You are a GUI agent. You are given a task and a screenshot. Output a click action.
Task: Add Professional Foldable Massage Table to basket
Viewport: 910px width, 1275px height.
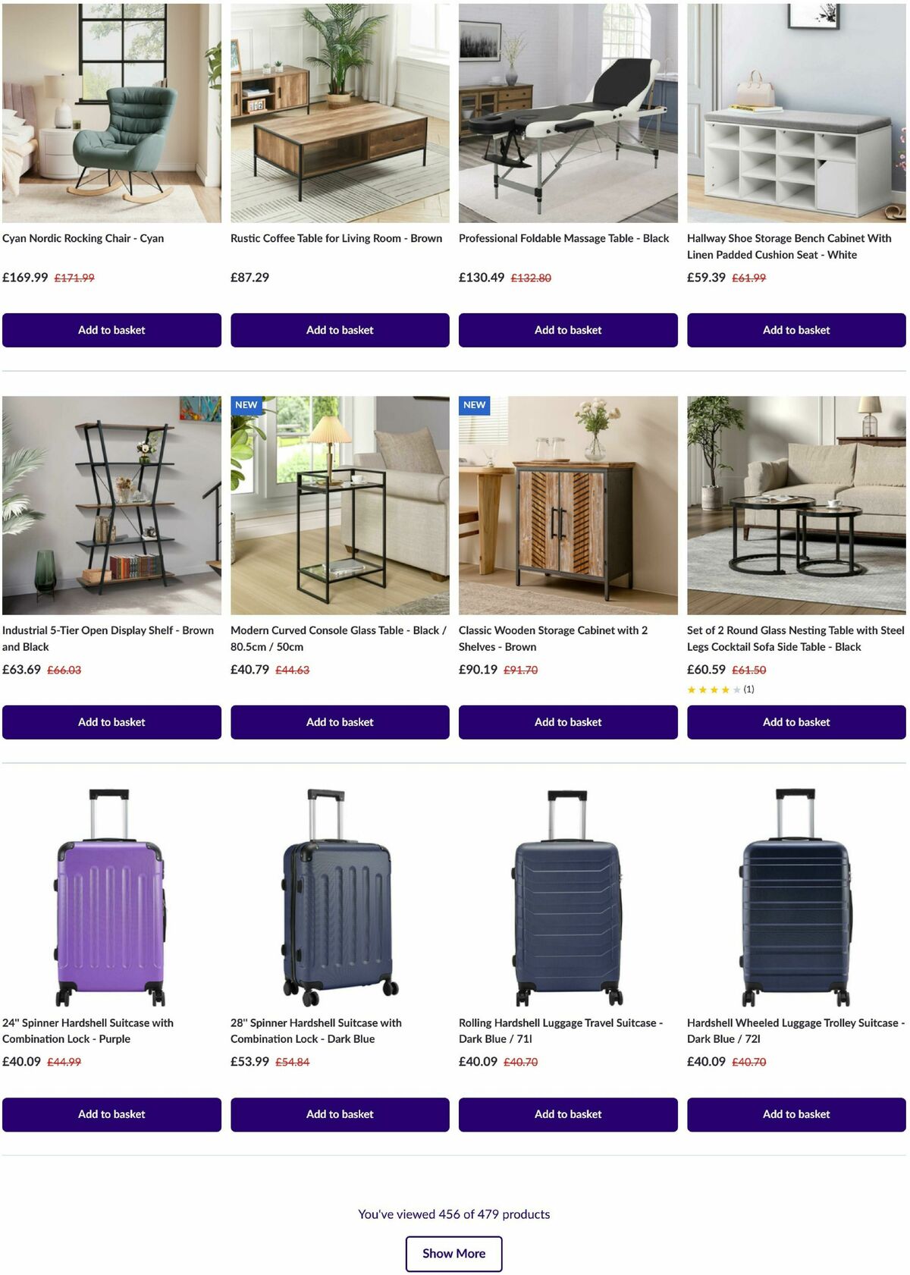tap(568, 330)
